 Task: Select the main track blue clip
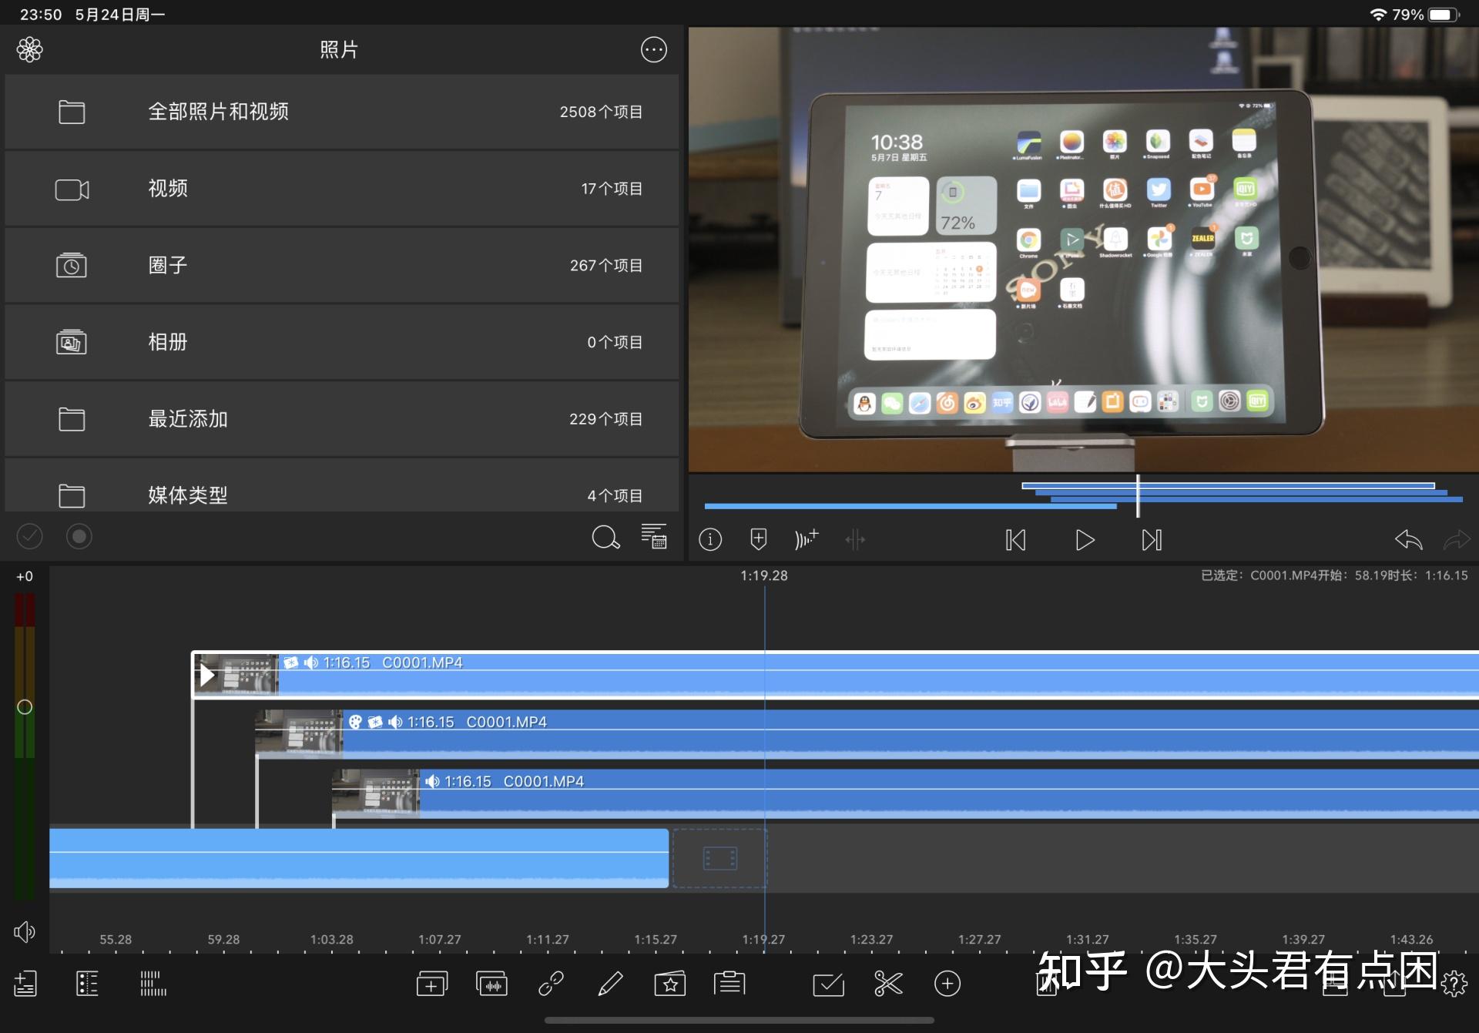click(359, 858)
